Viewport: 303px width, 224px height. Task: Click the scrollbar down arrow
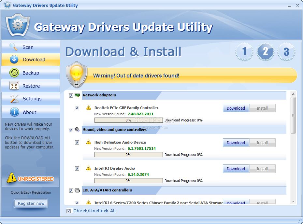click(x=293, y=202)
